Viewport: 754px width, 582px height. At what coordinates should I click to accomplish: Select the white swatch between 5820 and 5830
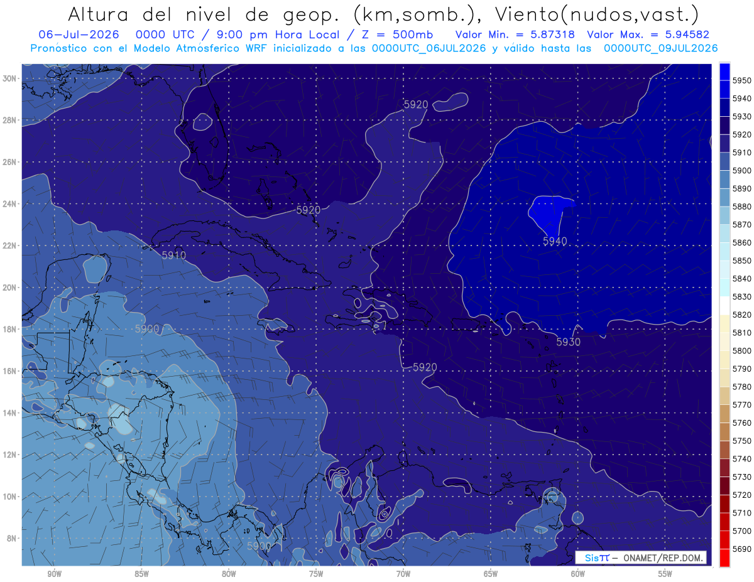(724, 306)
